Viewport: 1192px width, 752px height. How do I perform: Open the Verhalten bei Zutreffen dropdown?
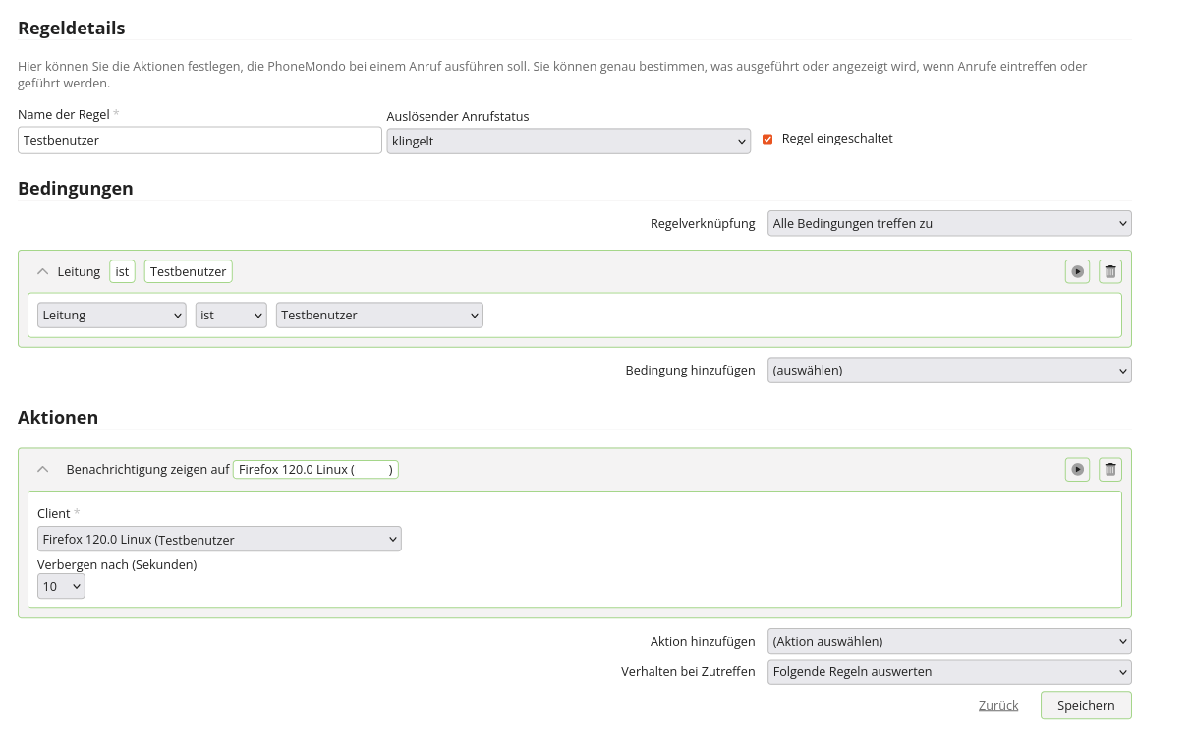[x=948, y=672]
